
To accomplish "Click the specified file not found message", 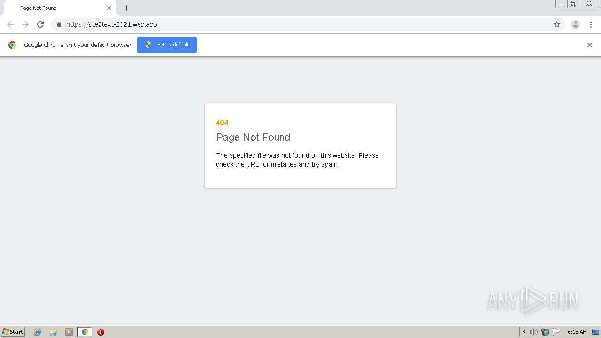I will [297, 160].
